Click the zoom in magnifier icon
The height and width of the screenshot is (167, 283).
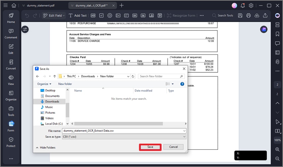[x=277, y=149]
